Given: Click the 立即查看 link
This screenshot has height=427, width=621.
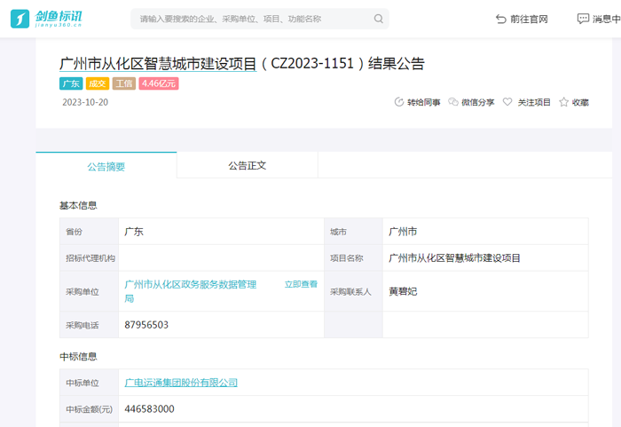Looking at the screenshot, I should point(301,284).
